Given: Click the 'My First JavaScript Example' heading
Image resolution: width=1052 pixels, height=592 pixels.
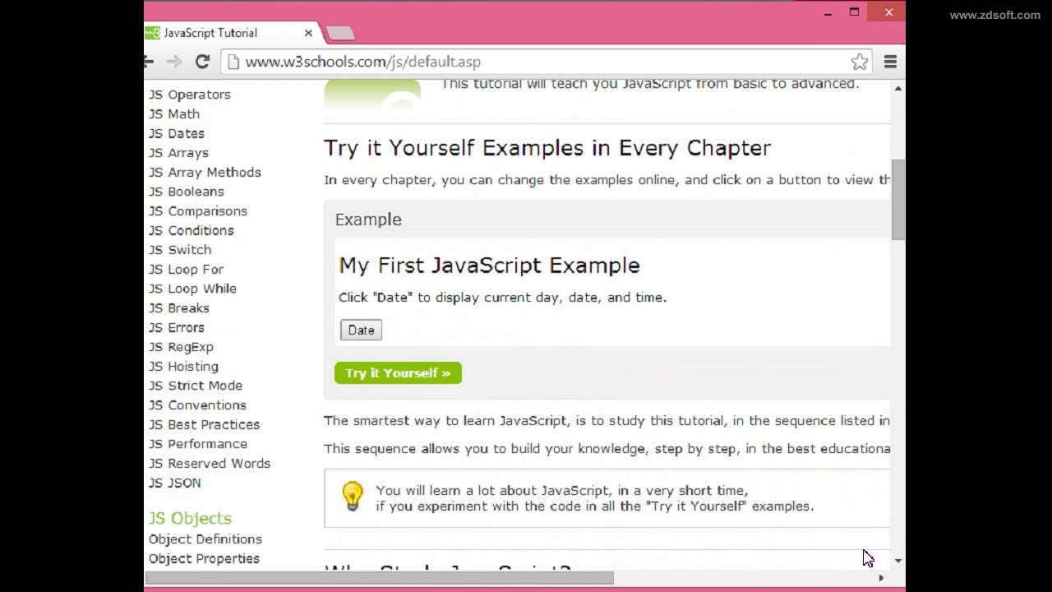Looking at the screenshot, I should pos(489,266).
